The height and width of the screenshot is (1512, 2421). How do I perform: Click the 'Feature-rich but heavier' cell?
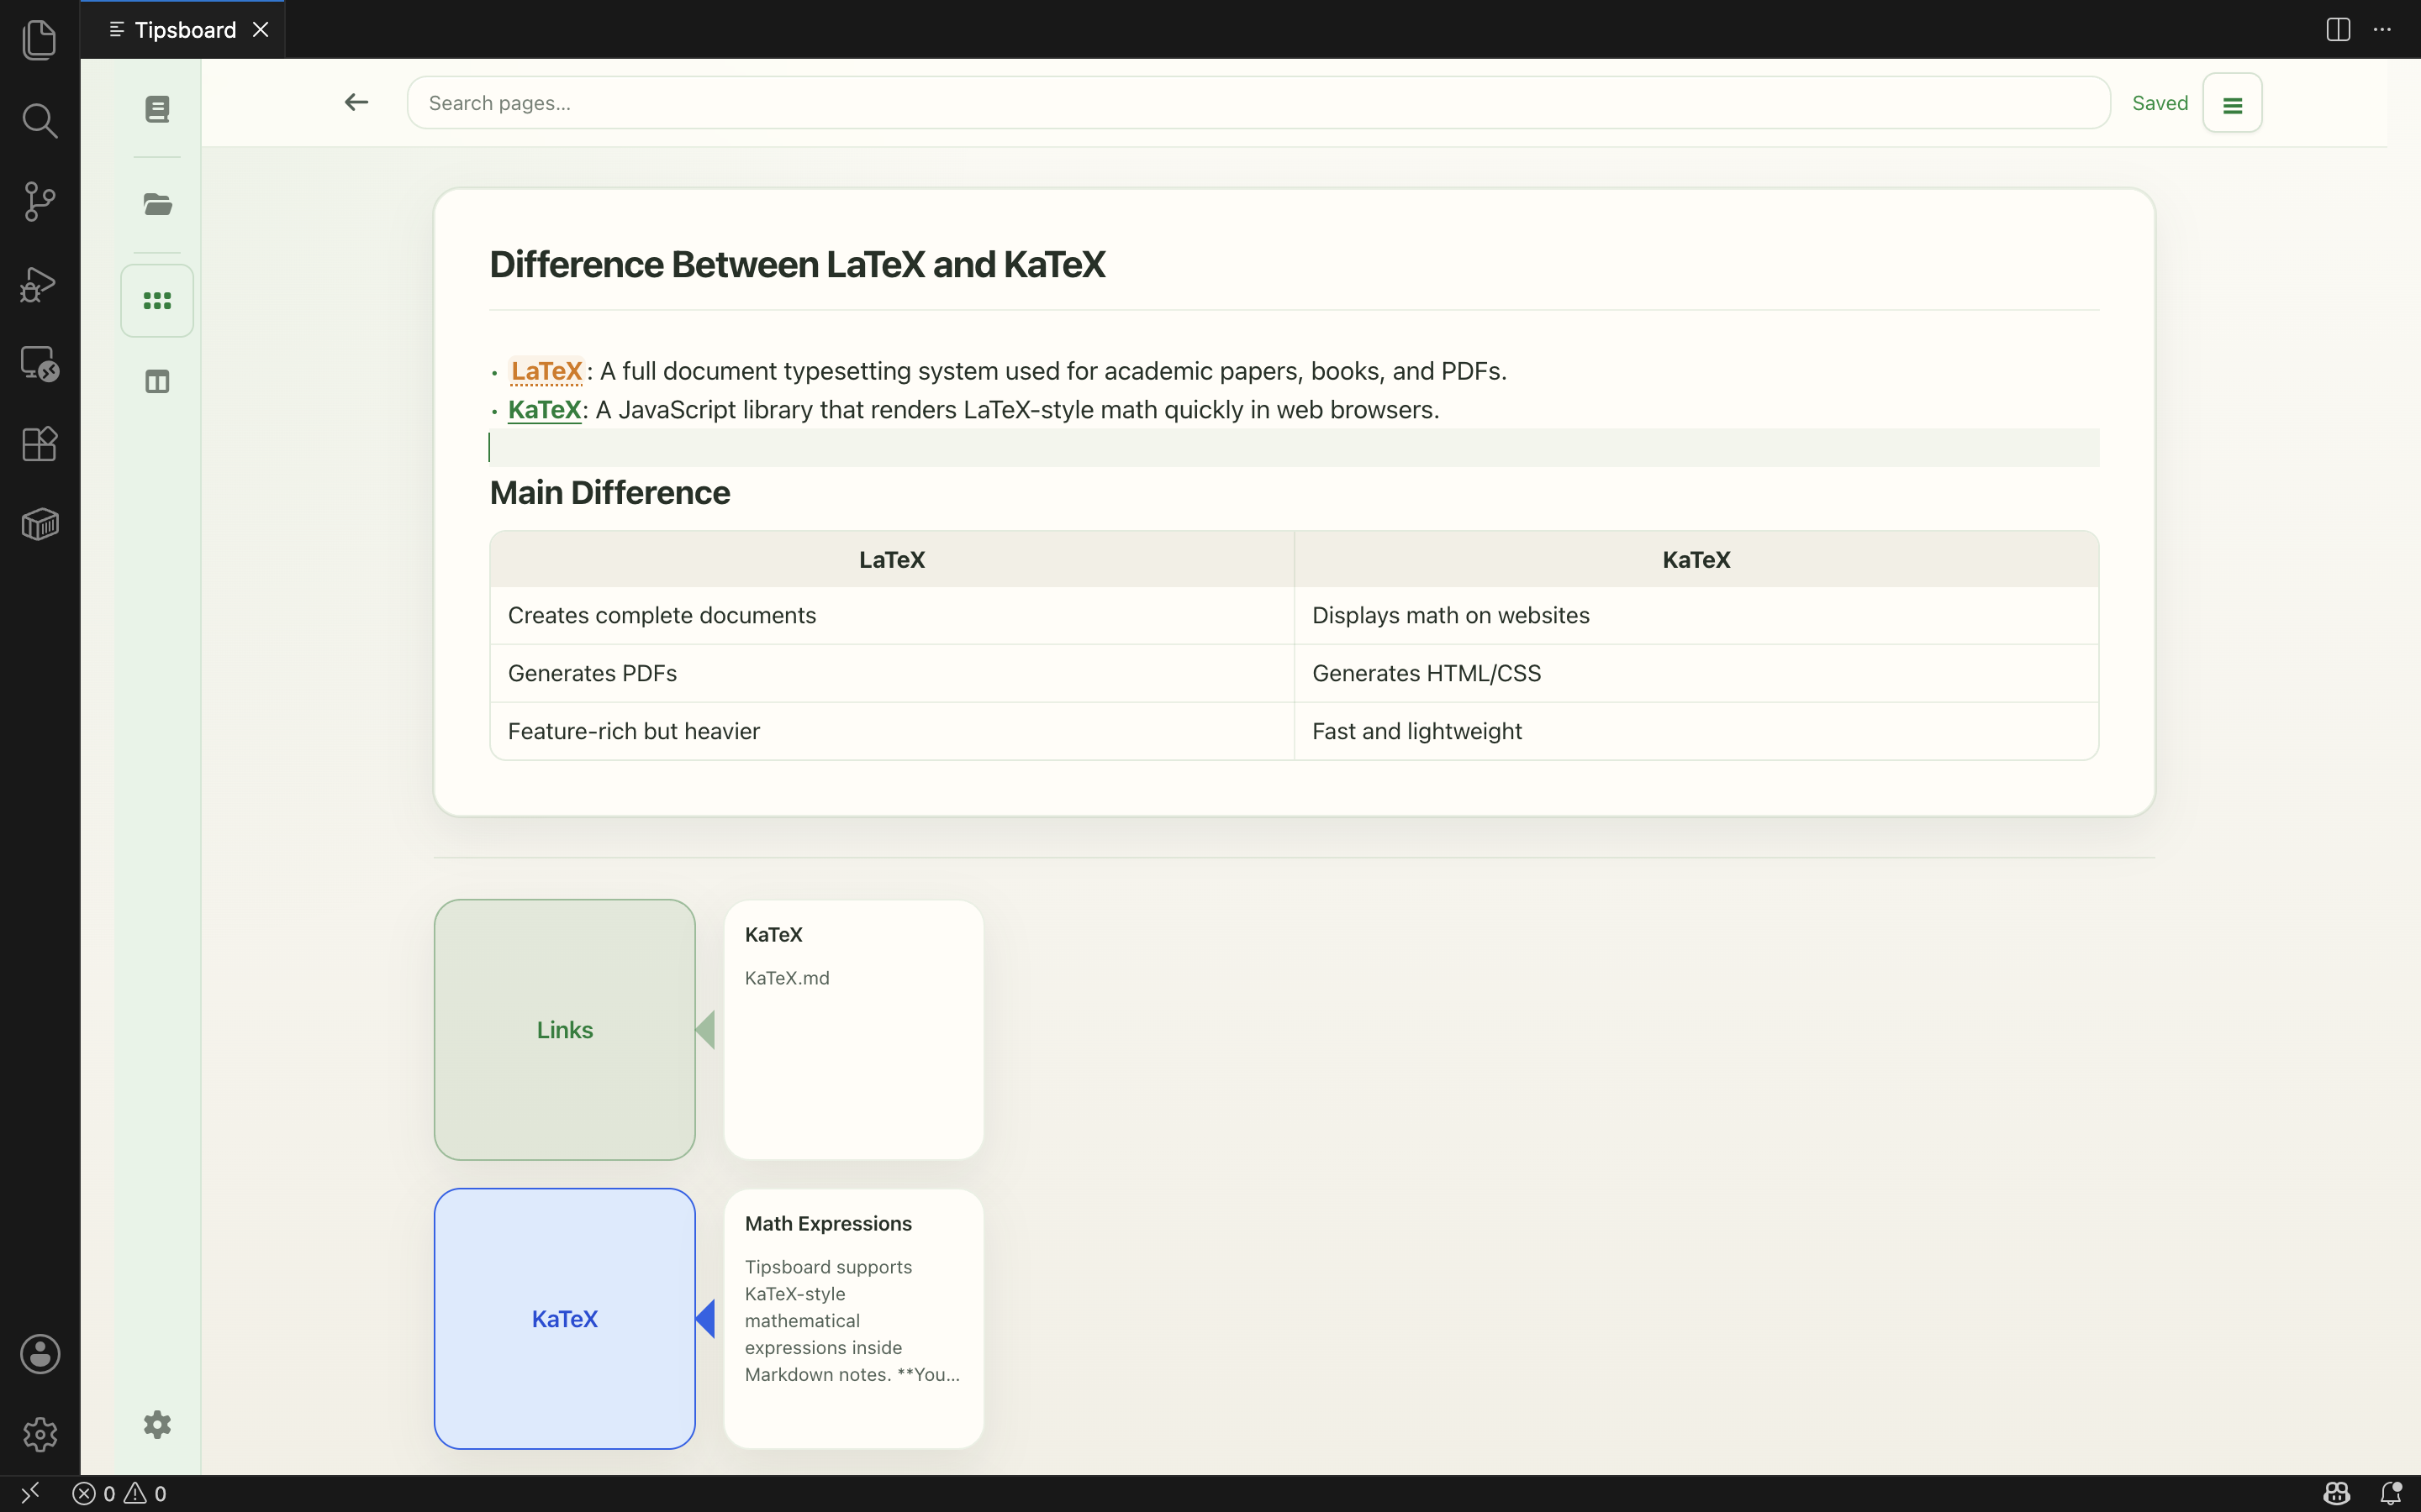pyautogui.click(x=891, y=732)
